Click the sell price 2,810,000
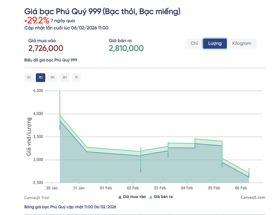 (x=126, y=48)
